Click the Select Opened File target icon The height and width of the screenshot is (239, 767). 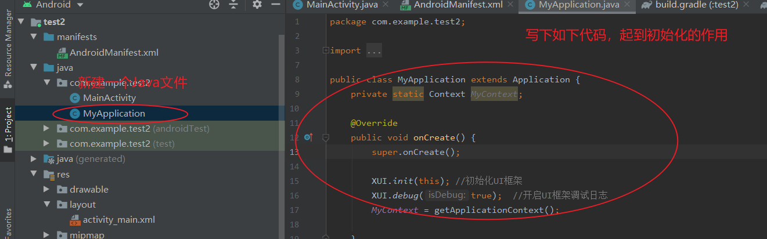pyautogui.click(x=214, y=5)
